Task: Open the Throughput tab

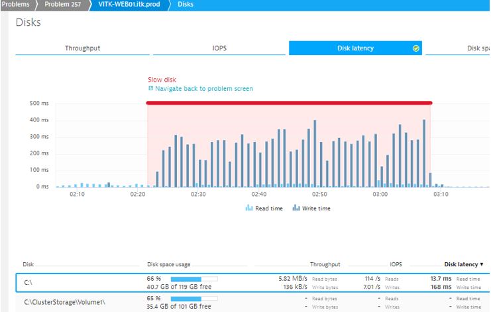Action: (x=82, y=48)
